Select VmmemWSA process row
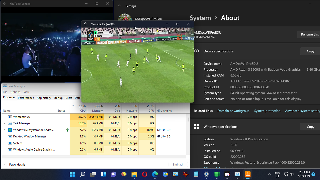 point(94,117)
